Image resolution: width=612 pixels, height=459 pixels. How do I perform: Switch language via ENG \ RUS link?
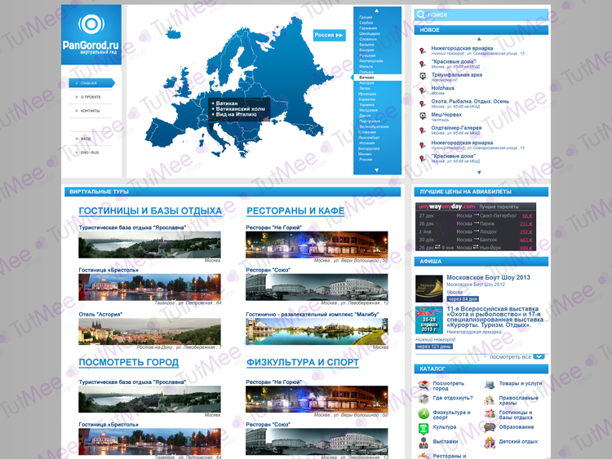click(x=90, y=152)
